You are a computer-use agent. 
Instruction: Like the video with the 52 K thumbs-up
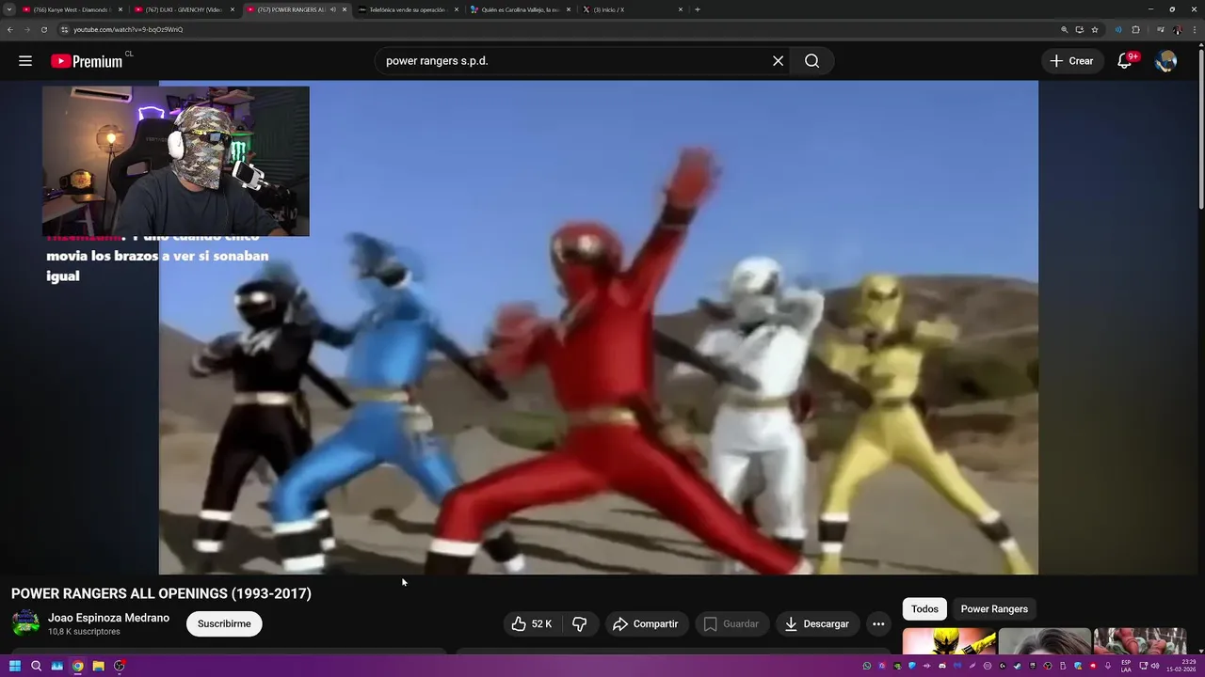[x=532, y=623]
